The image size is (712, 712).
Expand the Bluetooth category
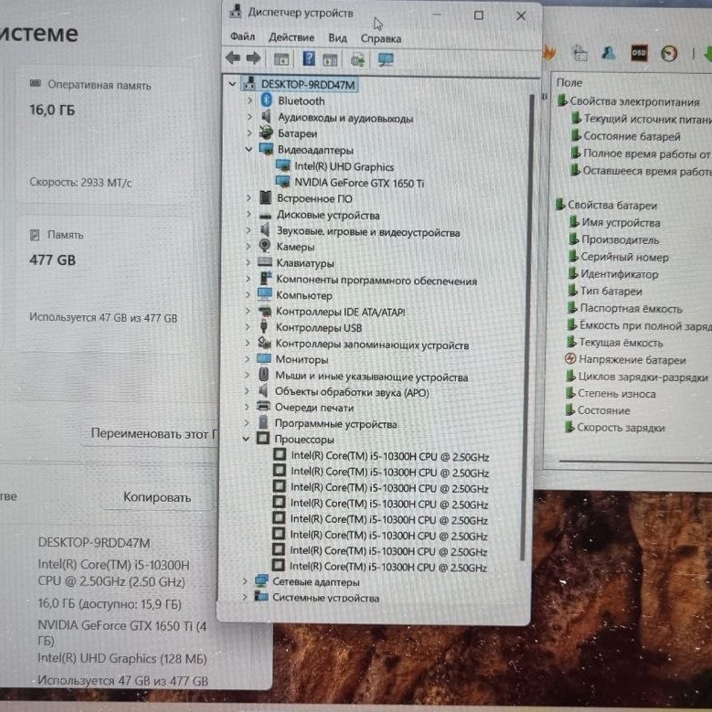pos(250,100)
